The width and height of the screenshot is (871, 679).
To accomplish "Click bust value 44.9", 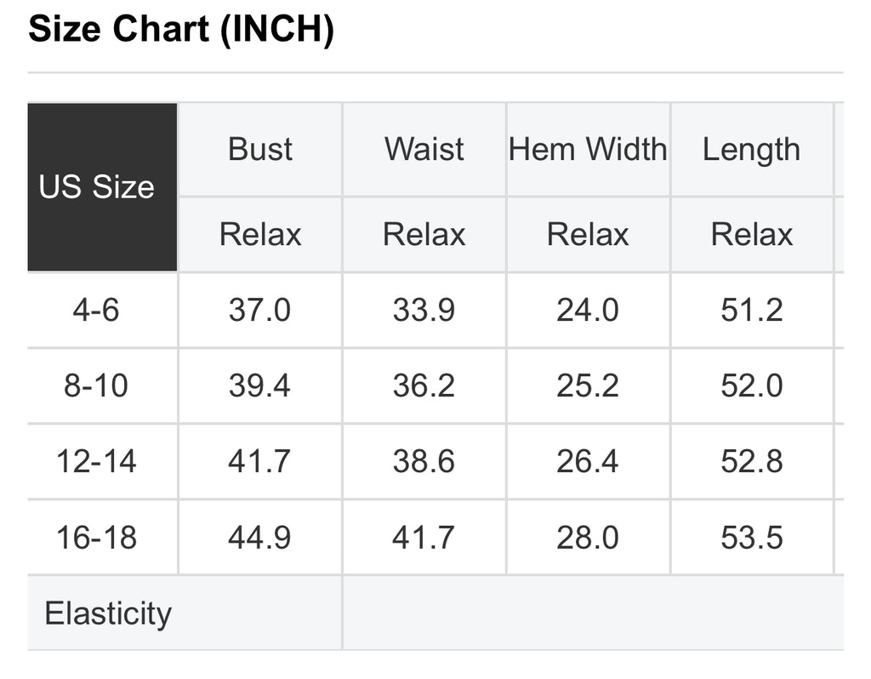I will click(259, 538).
